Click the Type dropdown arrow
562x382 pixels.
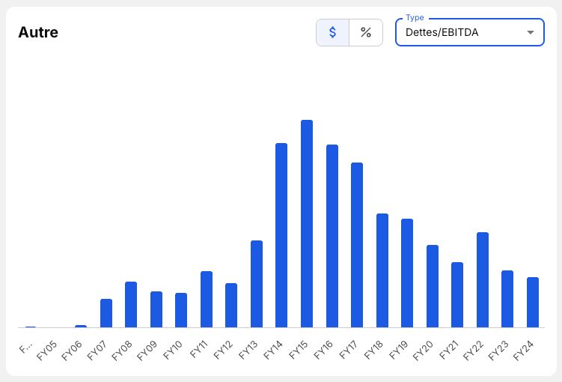pos(531,32)
